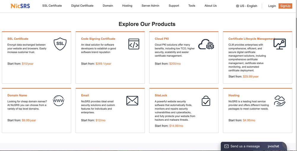Click the $14.99/mo price
This screenshot has width=297, height=151.
coord(176,126)
